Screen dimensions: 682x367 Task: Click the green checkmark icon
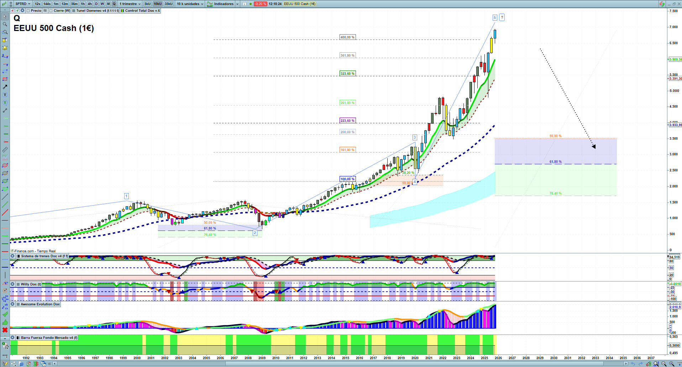click(5, 314)
